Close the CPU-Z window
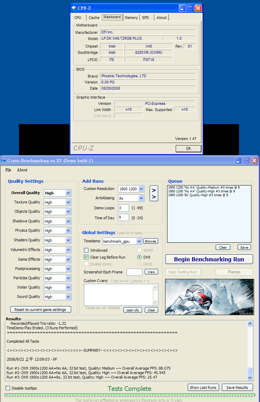This screenshot has width=260, height=402. pos(198,8)
